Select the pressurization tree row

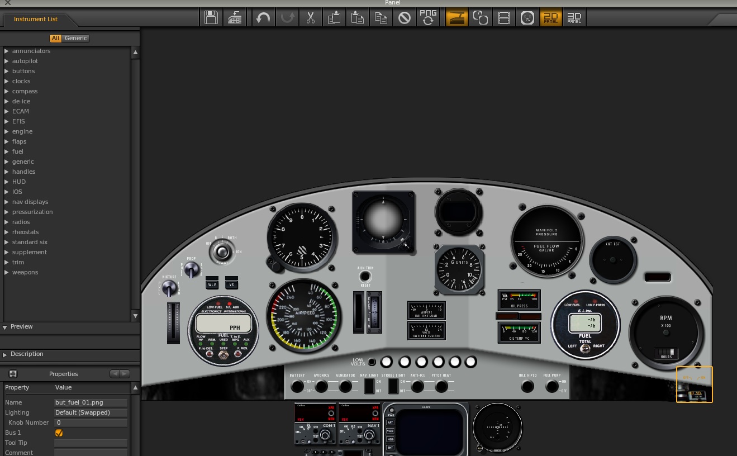[x=66, y=212]
